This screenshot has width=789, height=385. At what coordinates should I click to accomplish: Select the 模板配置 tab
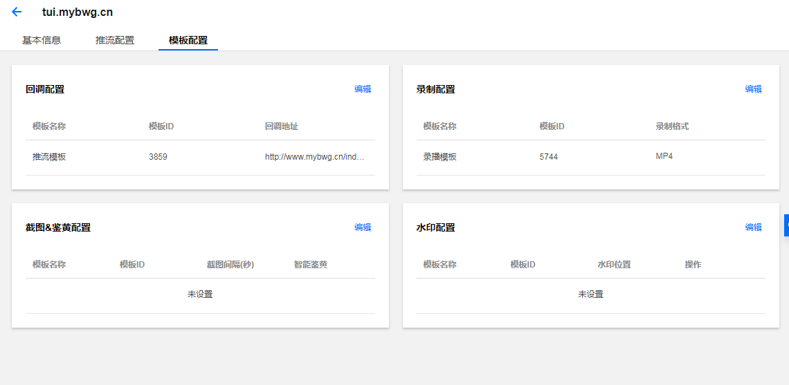pos(188,40)
